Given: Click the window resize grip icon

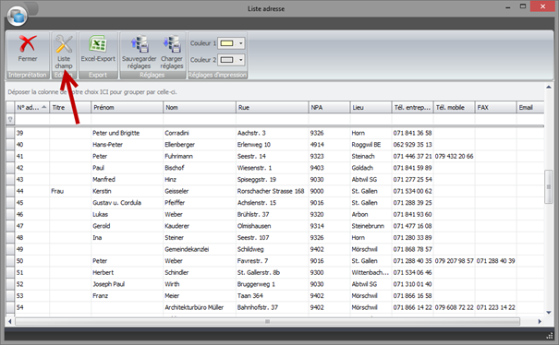Looking at the screenshot, I should 550,336.
